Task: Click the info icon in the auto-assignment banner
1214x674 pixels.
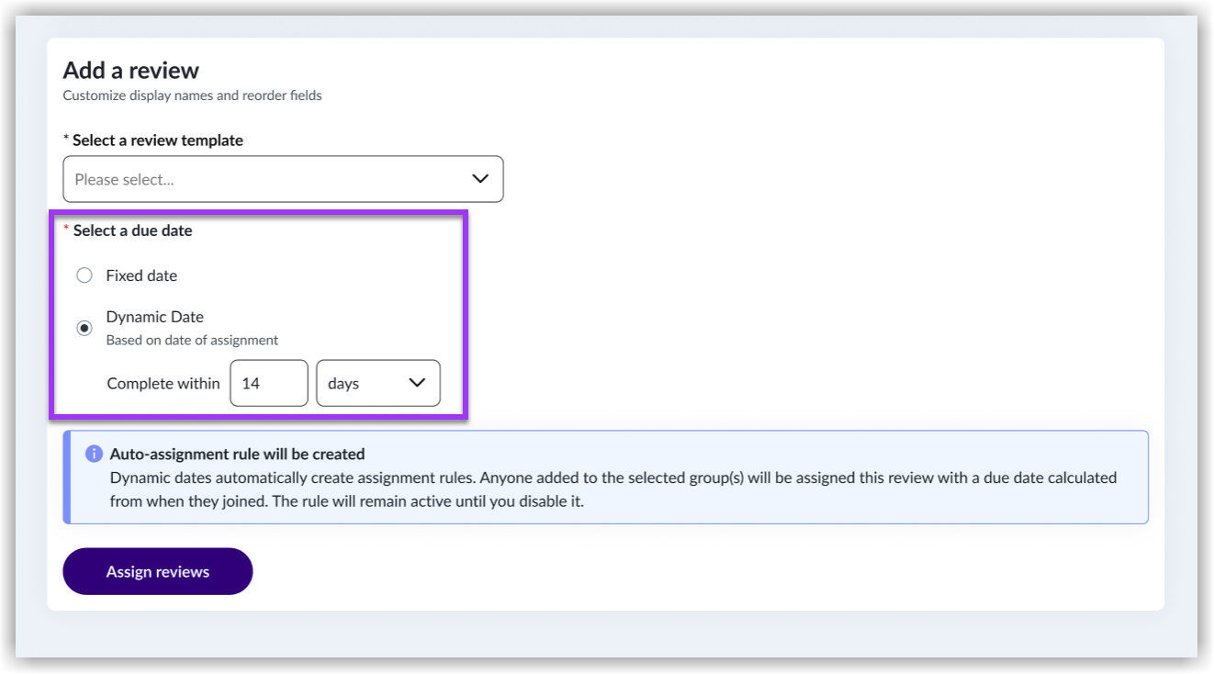Action: coord(93,454)
